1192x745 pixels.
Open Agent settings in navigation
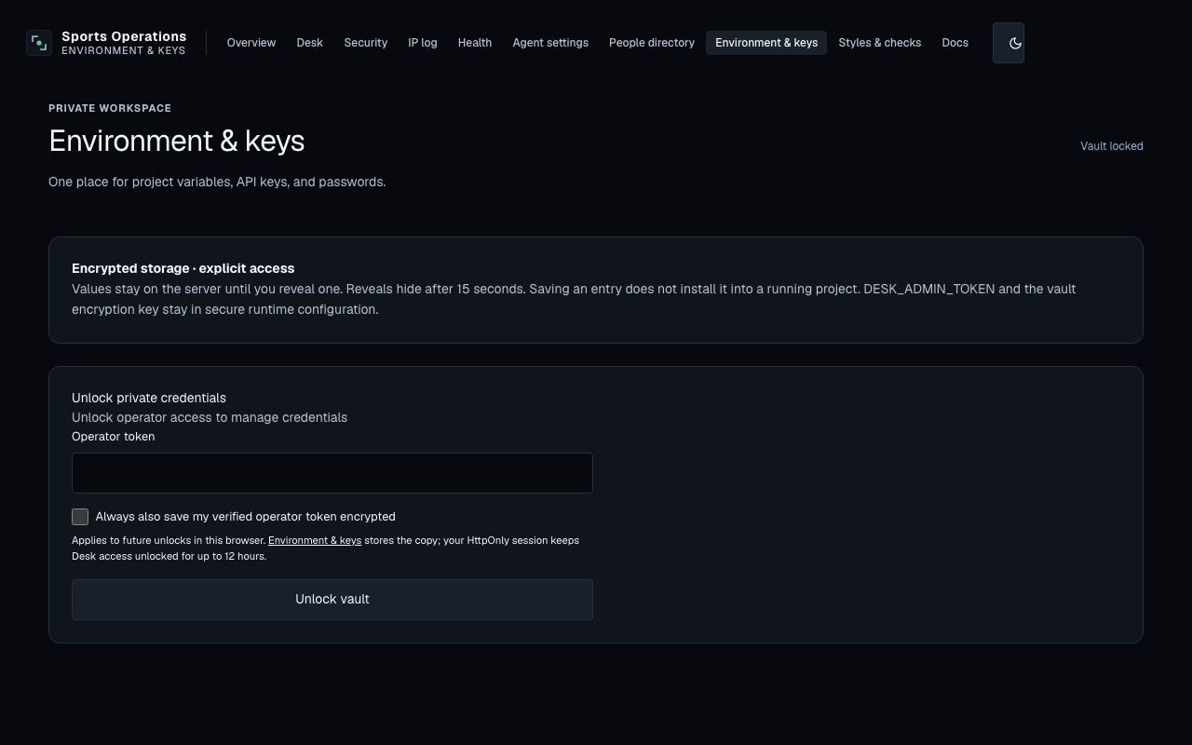pos(550,43)
